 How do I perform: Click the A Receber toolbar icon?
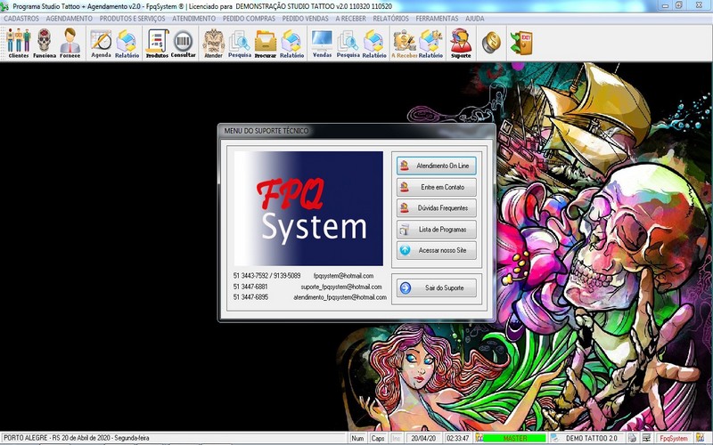point(405,42)
